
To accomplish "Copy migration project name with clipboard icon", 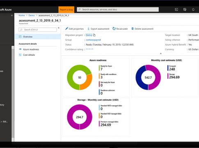I will [94, 35].
